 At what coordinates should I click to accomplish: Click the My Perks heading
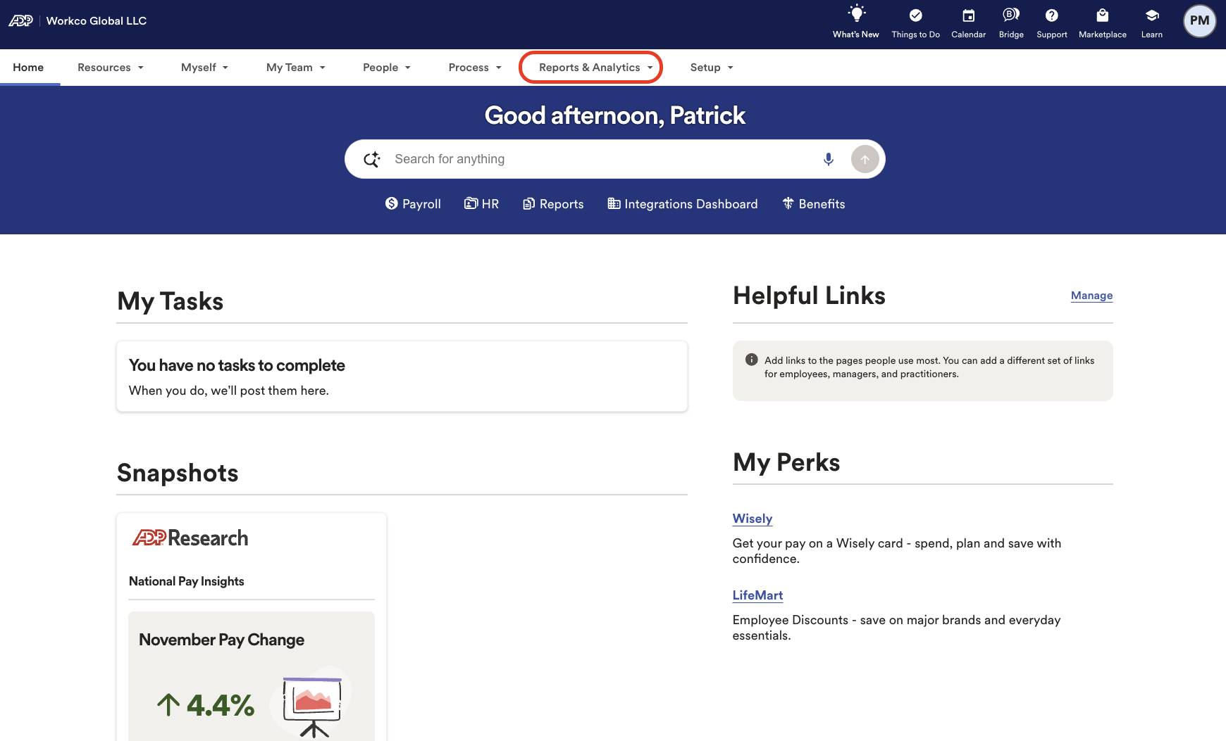[x=786, y=462]
